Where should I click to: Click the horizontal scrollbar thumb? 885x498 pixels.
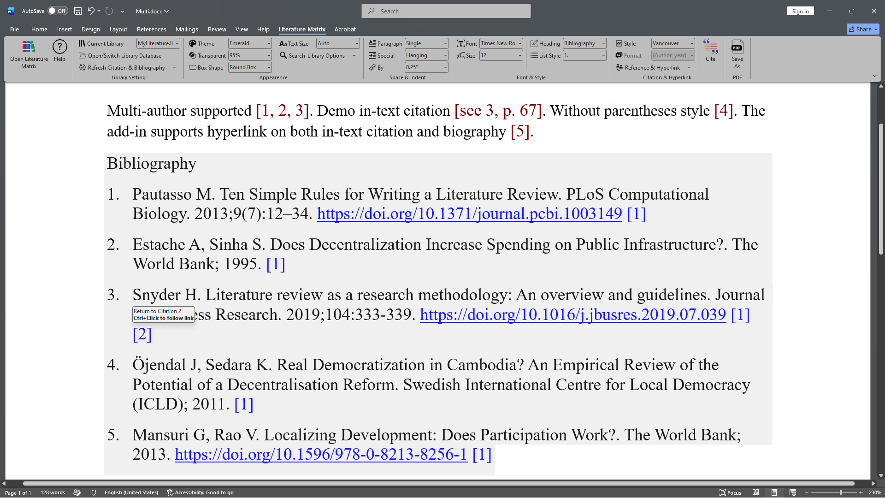(x=439, y=484)
